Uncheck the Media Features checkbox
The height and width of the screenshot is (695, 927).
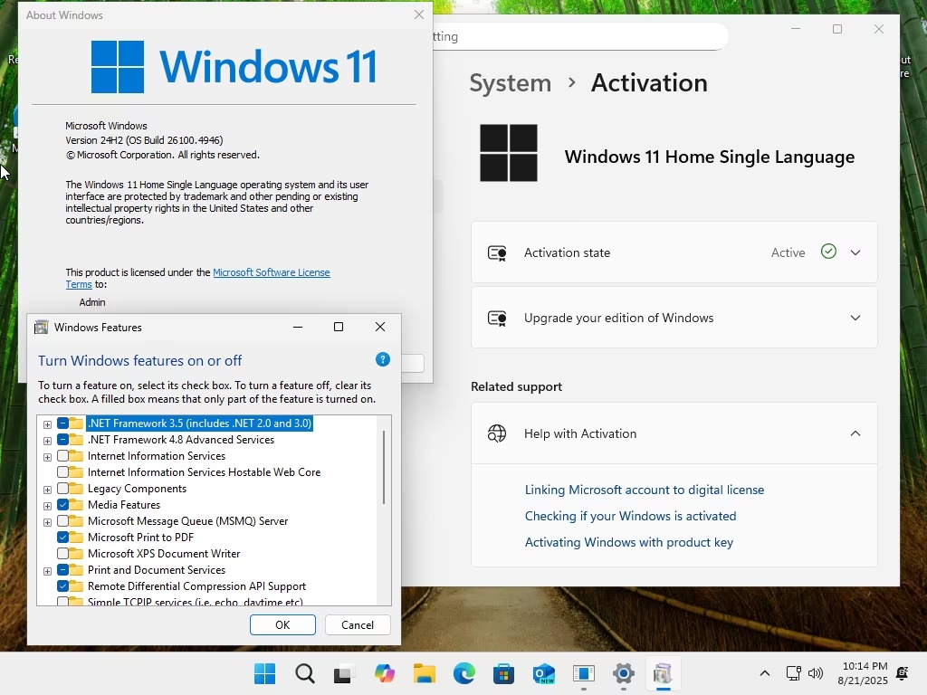tap(62, 505)
